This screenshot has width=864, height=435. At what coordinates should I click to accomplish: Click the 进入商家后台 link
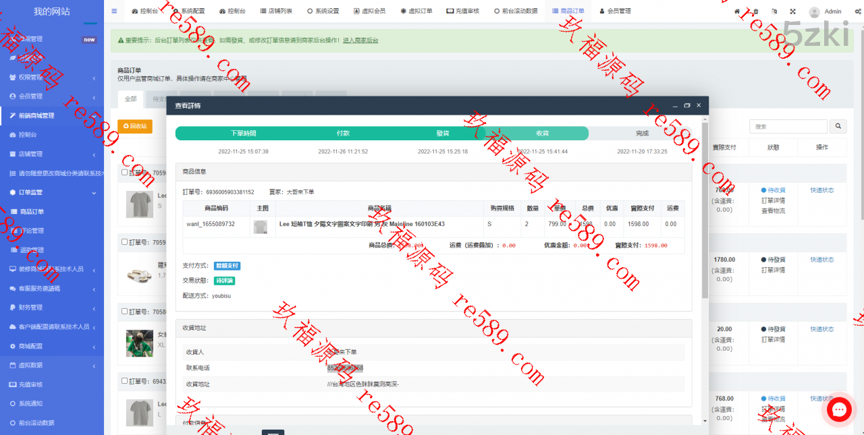tap(360, 40)
